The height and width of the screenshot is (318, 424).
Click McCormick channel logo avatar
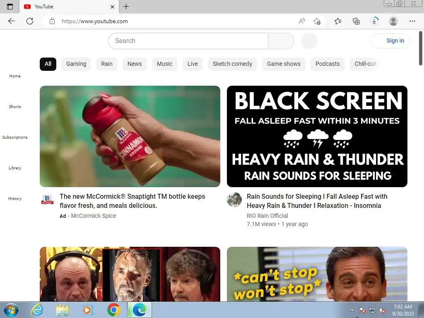47,200
